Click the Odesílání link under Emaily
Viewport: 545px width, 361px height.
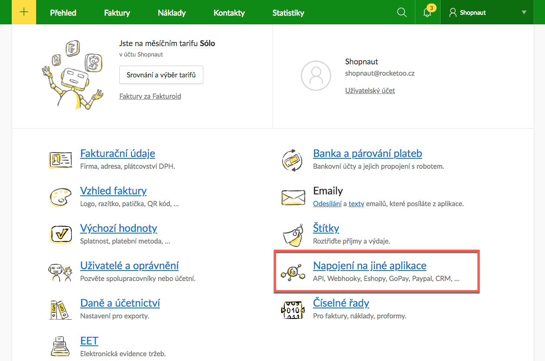(x=327, y=204)
